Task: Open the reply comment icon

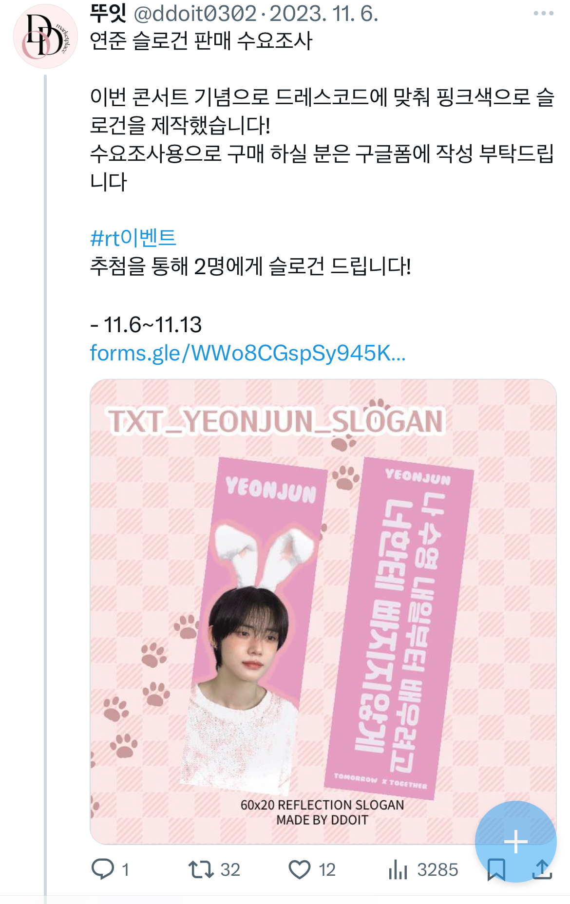Action: click(103, 869)
